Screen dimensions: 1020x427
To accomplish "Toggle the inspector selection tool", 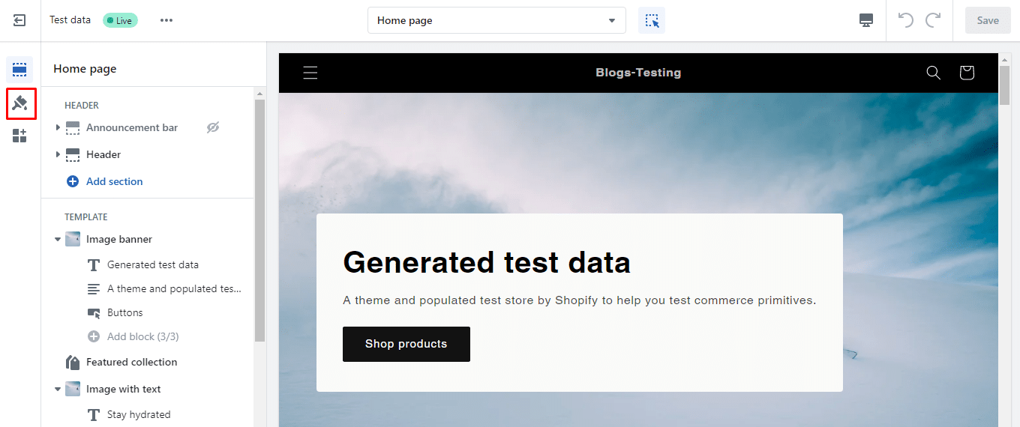I will click(x=652, y=20).
